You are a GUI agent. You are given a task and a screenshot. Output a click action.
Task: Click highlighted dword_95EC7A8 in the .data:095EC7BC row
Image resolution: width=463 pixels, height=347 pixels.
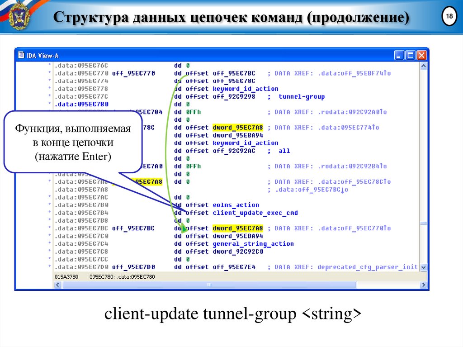[x=238, y=228]
